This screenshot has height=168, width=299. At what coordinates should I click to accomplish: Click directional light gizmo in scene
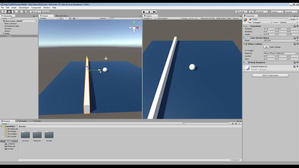coord(106,58)
